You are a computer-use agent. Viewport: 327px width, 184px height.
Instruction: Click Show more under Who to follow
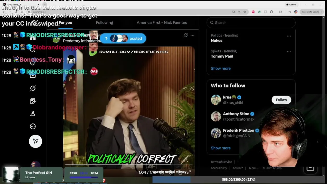(221, 148)
